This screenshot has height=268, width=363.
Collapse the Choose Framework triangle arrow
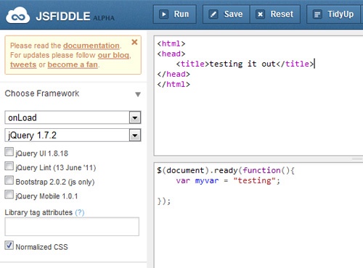[x=138, y=94]
